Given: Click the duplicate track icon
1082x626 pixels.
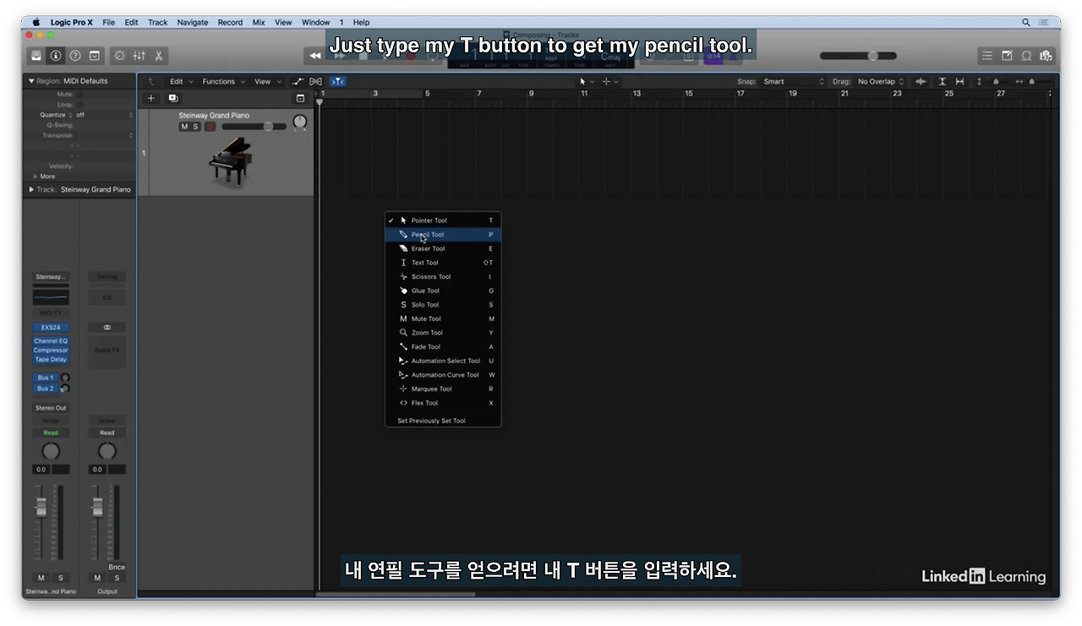Looking at the screenshot, I should click(172, 99).
